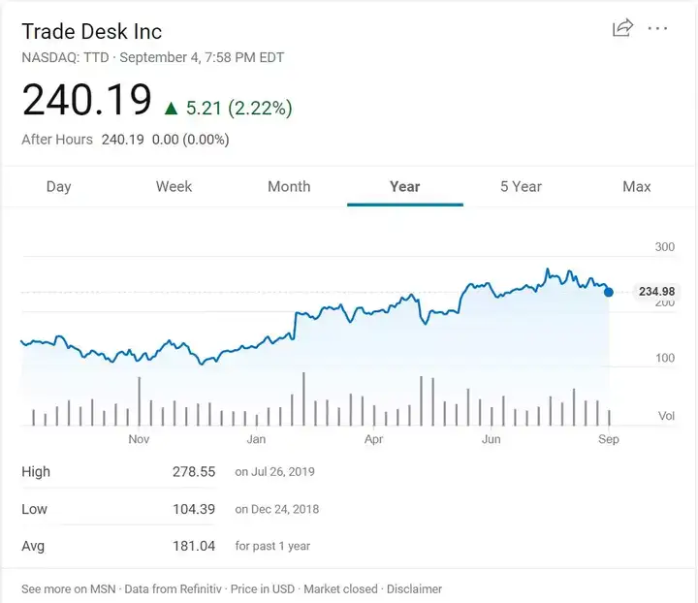Open the Disclaimer link
The width and height of the screenshot is (698, 603).
pos(414,588)
